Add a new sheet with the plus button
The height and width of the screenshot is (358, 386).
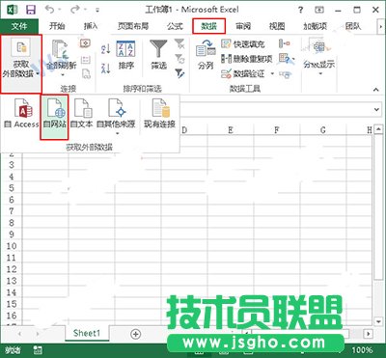136,334
